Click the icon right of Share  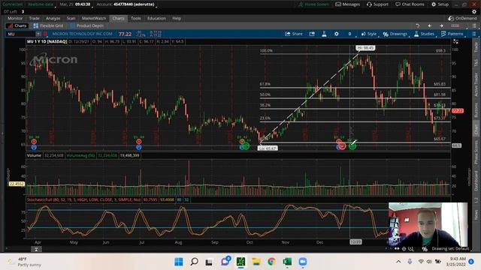click(312, 34)
